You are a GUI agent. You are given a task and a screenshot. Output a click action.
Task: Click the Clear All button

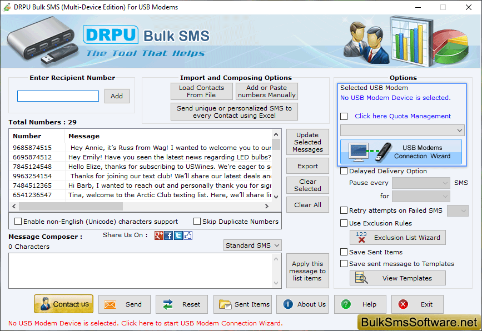tap(307, 205)
